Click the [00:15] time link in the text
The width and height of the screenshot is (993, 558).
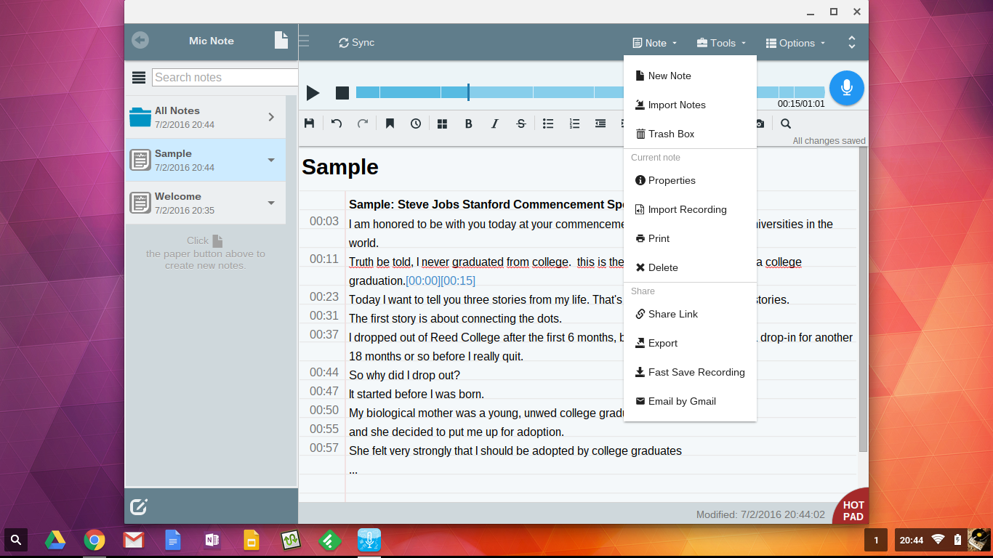coord(458,280)
